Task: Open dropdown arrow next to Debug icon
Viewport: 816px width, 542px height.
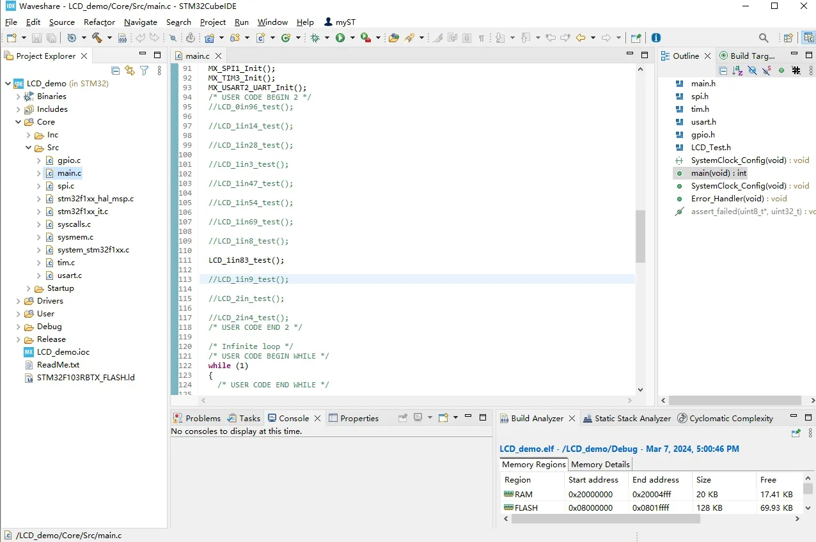Action: click(x=326, y=38)
